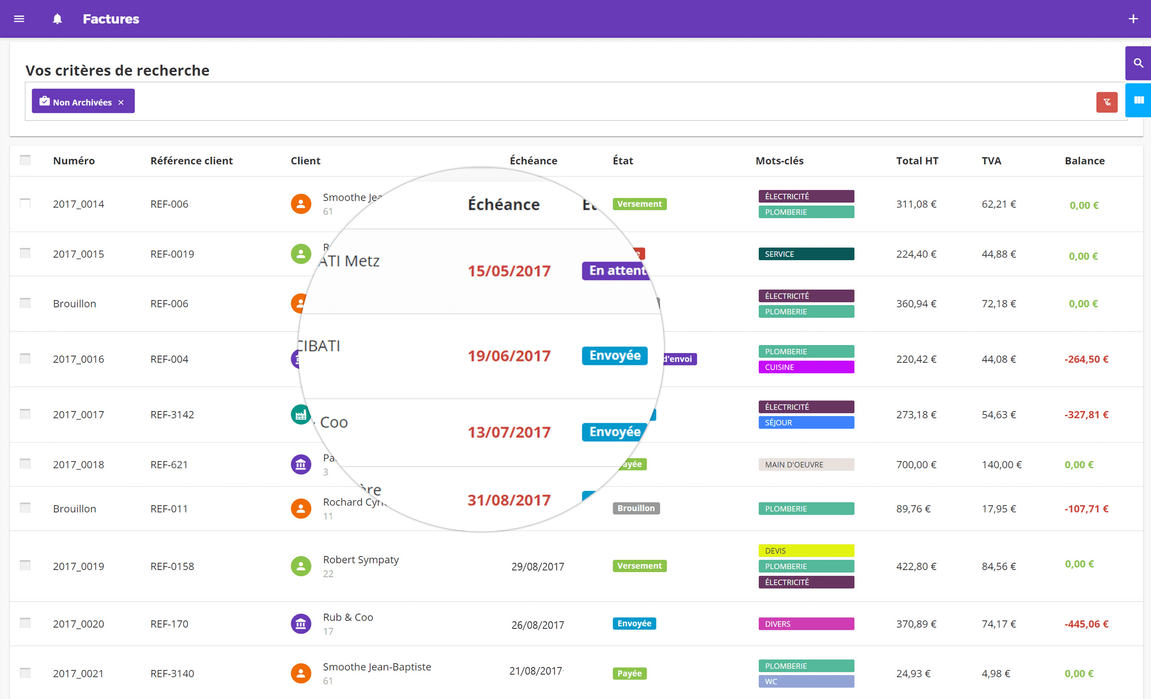
Task: Click the DEVIS keyword tag
Action: tap(806, 550)
